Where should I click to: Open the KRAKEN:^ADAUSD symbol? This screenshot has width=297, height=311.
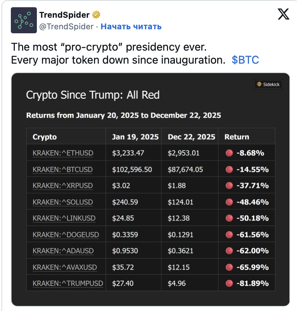(63, 251)
